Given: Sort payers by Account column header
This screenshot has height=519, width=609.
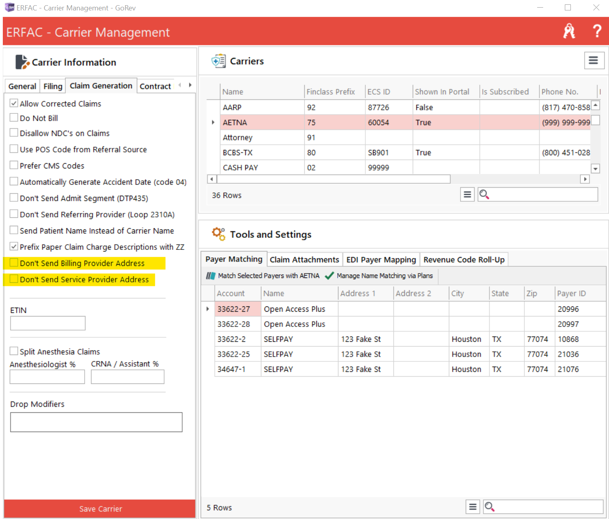Looking at the screenshot, I should 238,293.
